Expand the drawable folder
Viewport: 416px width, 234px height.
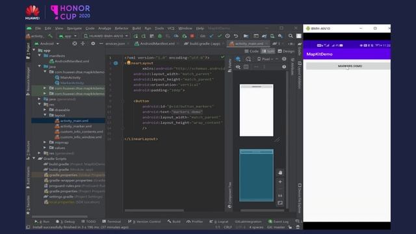pyautogui.click(x=45, y=110)
